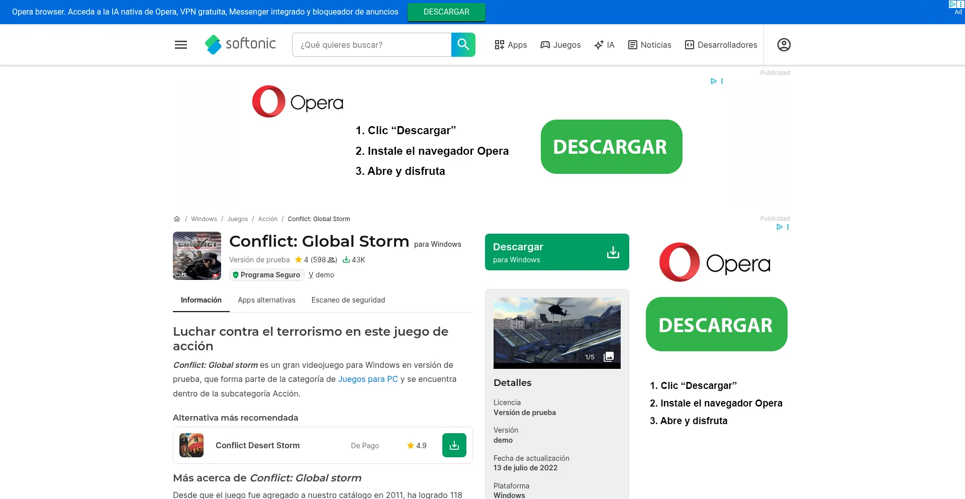
Task: Click the 598 user reviews count
Action: pyautogui.click(x=324, y=260)
